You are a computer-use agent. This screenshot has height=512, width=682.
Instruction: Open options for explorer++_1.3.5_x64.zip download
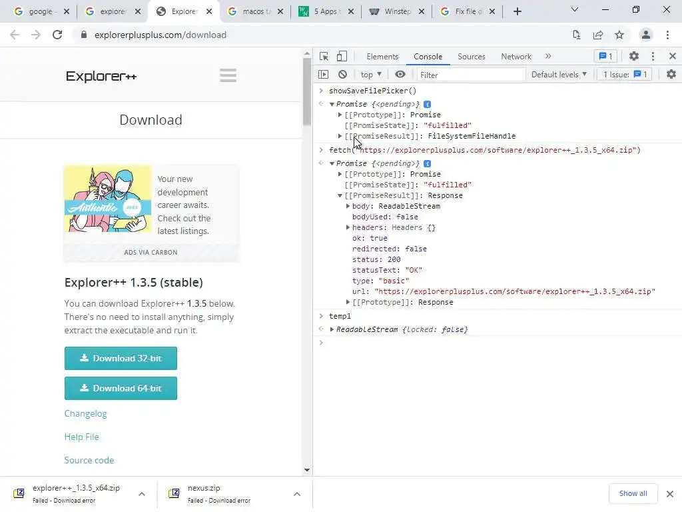142,494
